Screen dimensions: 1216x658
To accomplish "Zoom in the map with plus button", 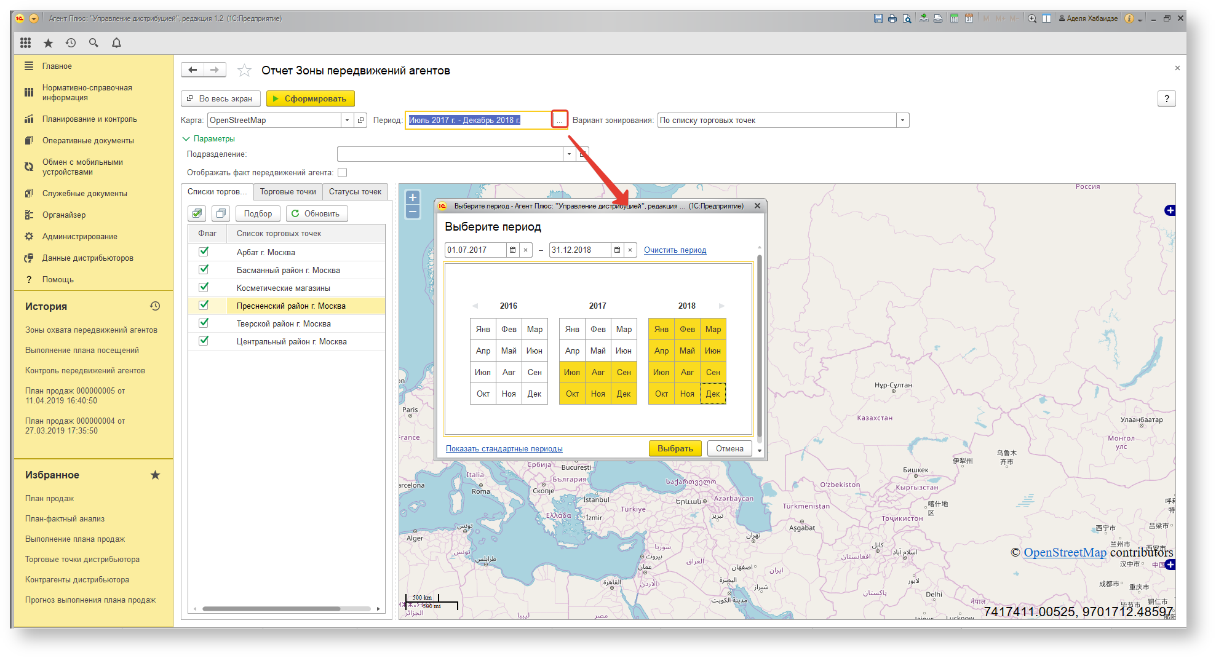I will 413,197.
